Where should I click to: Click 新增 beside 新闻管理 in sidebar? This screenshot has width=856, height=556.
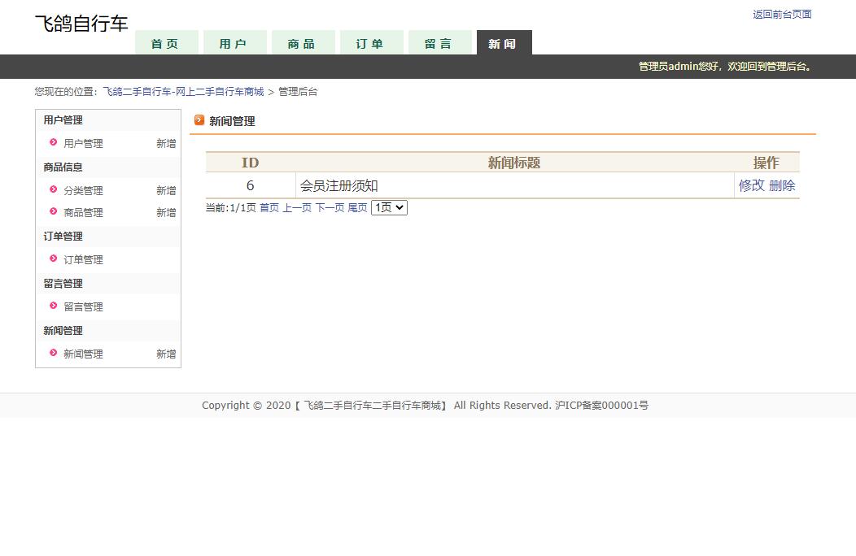click(166, 354)
